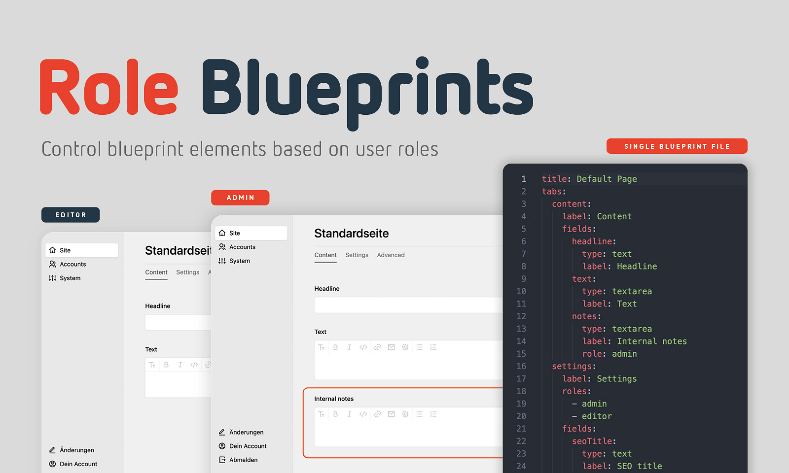The width and height of the screenshot is (789, 473).
Task: Click the red ADMIN label badge
Action: pos(240,198)
